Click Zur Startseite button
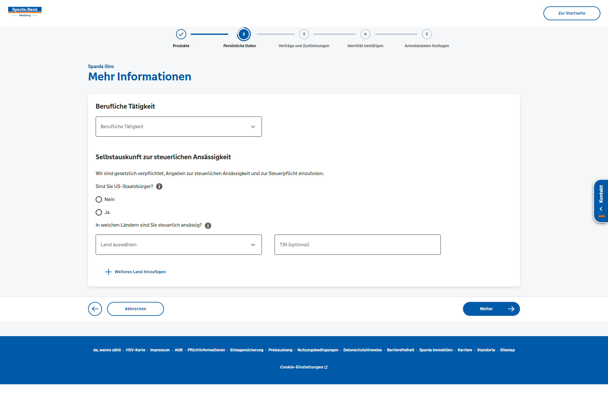Screen dimensions: 608x402 coord(572,13)
